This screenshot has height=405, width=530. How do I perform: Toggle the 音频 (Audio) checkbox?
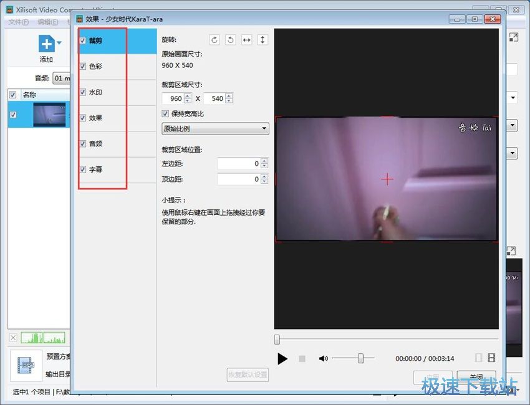pyautogui.click(x=83, y=143)
